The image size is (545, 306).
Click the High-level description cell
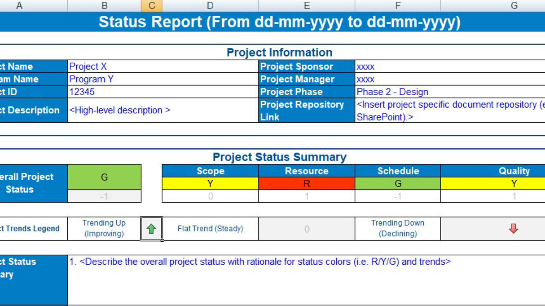click(163, 110)
